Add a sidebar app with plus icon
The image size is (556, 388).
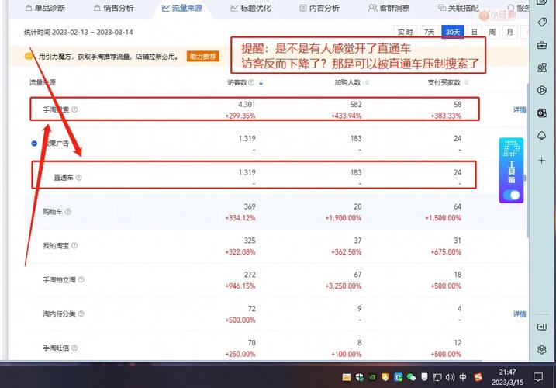click(542, 160)
